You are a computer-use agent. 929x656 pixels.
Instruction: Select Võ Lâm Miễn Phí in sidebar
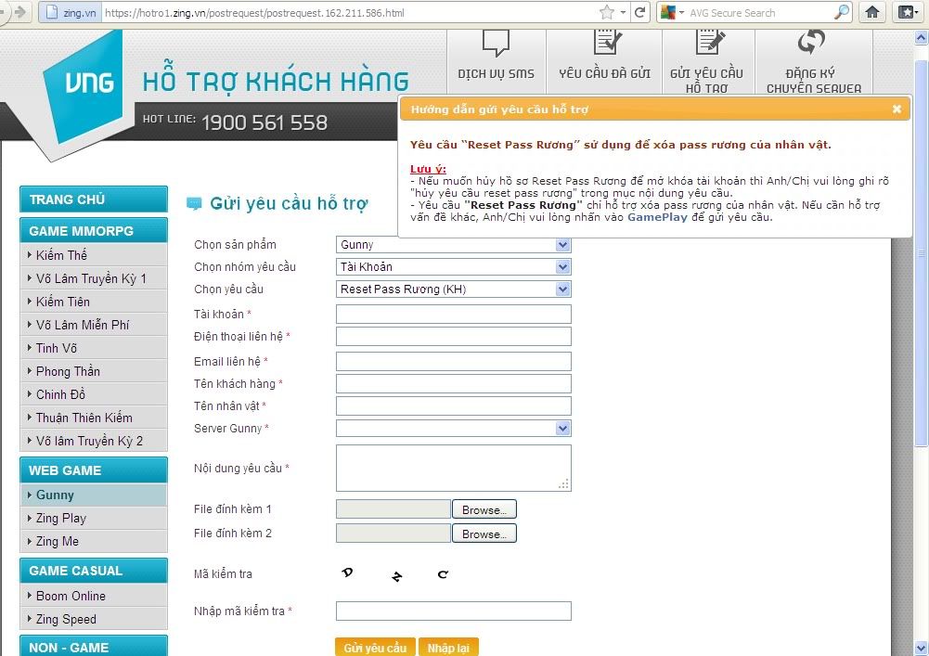(x=94, y=325)
